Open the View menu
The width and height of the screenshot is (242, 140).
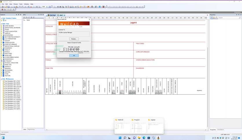(11, 4)
